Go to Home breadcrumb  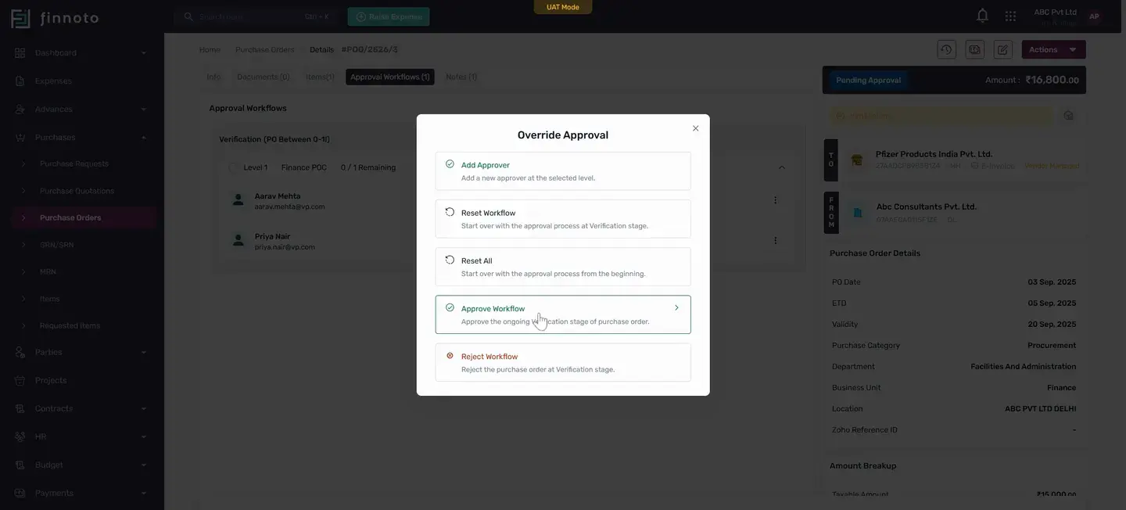[210, 49]
